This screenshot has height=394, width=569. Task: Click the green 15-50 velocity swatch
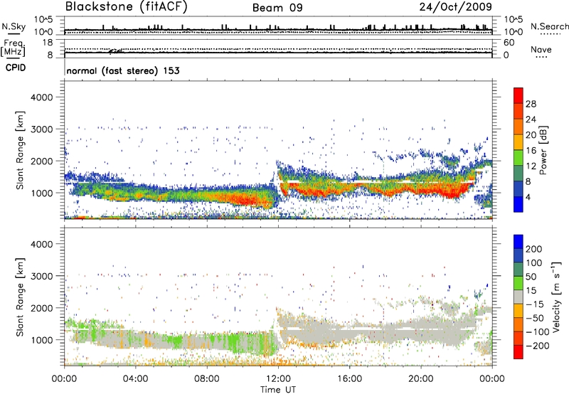519,283
